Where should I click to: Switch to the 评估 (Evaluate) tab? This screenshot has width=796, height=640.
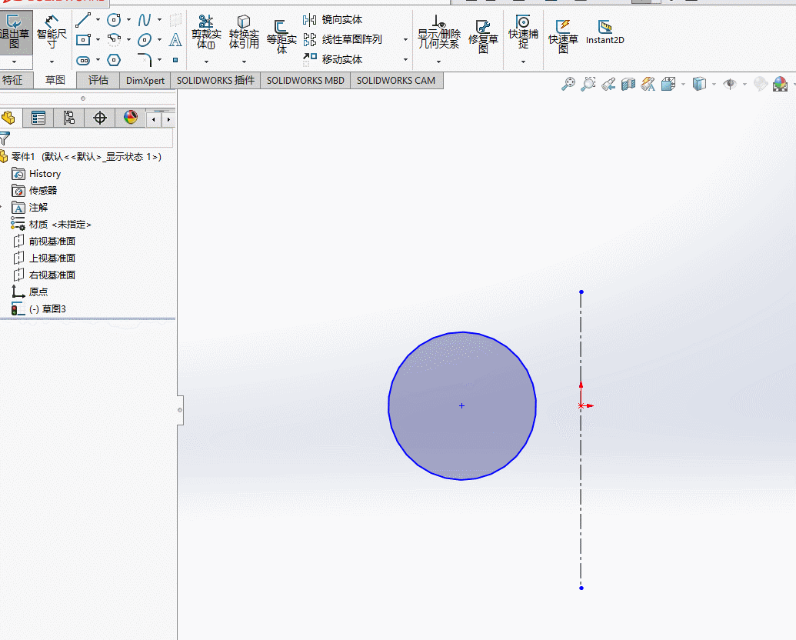98,80
